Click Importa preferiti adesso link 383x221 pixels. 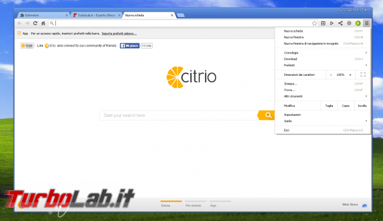click(x=119, y=34)
